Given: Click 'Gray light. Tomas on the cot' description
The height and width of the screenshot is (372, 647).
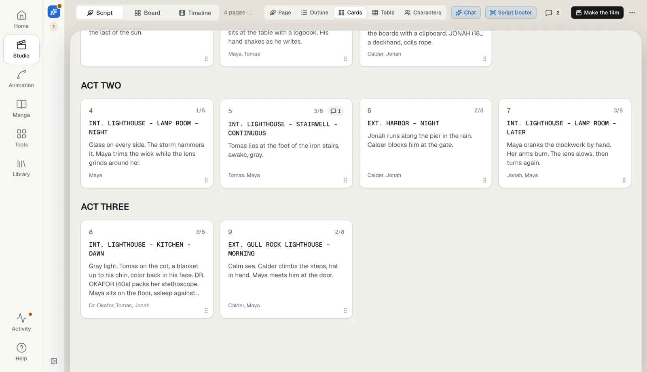Looking at the screenshot, I should 147,279.
